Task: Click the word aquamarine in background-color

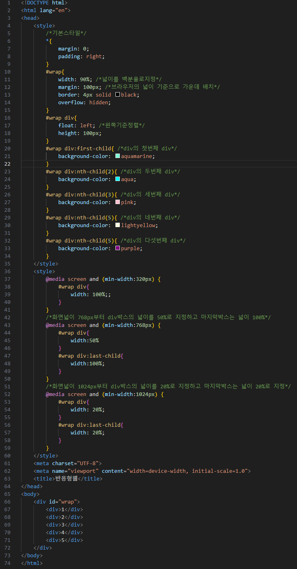Action: pos(136,156)
